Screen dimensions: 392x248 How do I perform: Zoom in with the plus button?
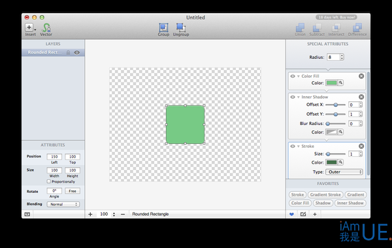click(x=90, y=214)
